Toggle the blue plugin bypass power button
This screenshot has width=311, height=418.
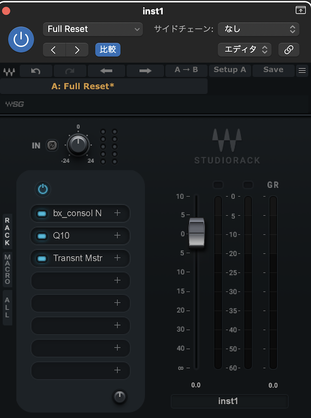click(21, 39)
